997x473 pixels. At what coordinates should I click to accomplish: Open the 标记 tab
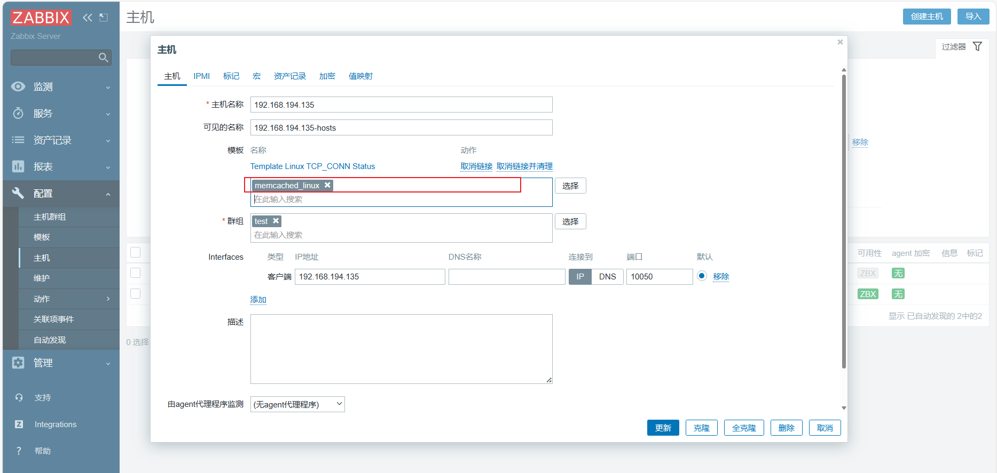231,76
